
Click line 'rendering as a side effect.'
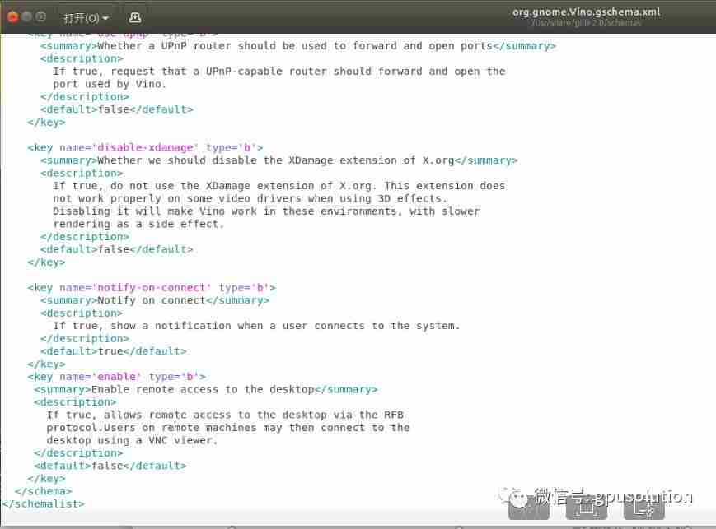[138, 225]
